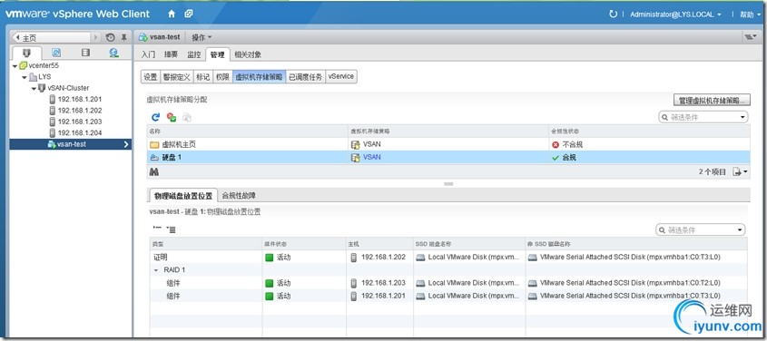Click the refresh icon beside Administrator
Screen dimensions: 767x341
click(x=613, y=15)
